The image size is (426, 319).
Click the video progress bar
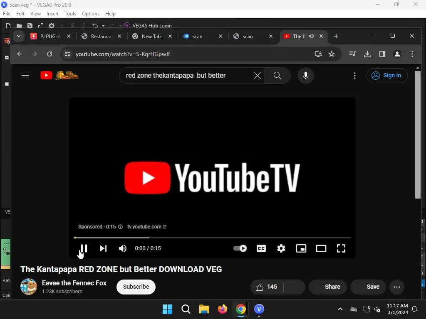pyautogui.click(x=213, y=238)
